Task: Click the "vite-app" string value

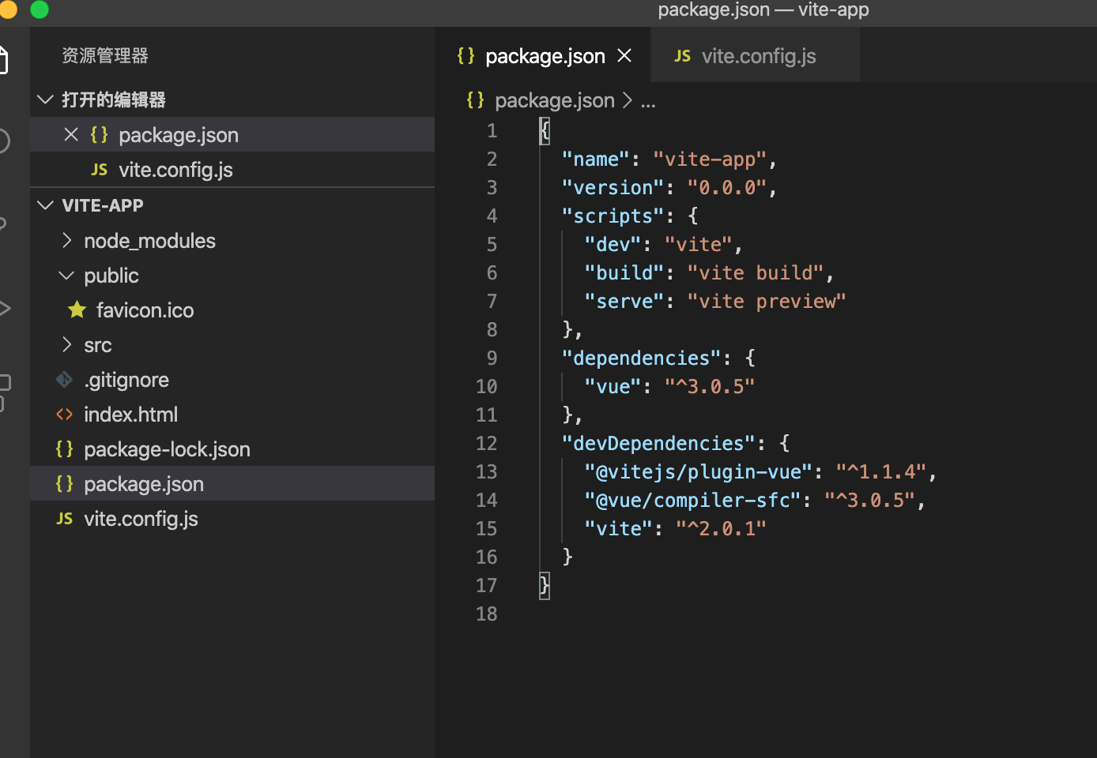Action: click(x=710, y=159)
